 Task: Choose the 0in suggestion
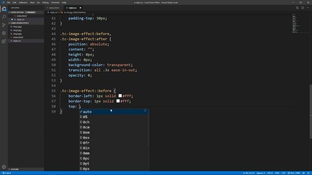pyautogui.click(x=114, y=148)
